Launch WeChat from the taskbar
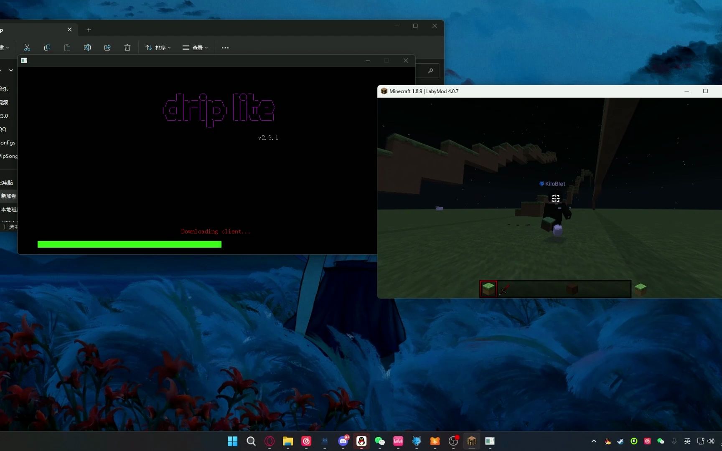This screenshot has height=451, width=722. tap(379, 441)
